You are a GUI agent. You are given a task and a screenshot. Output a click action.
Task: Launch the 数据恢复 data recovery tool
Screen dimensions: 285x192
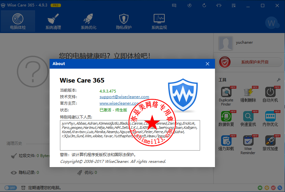(x=226, y=119)
